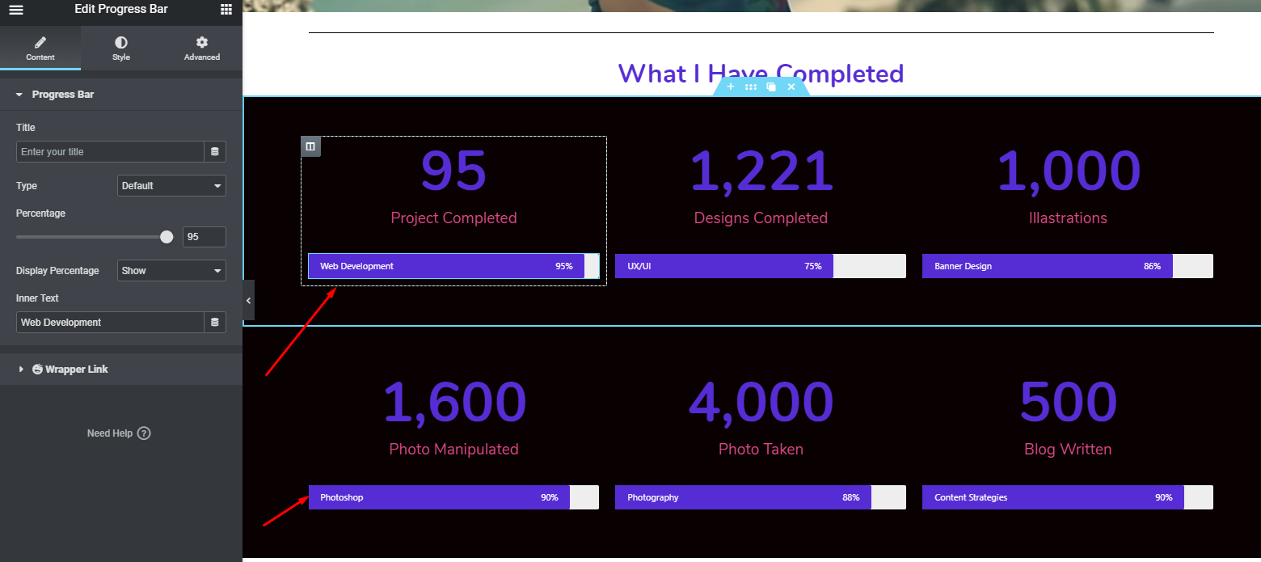
Task: Collapse the editor panel with arrow
Action: click(248, 300)
